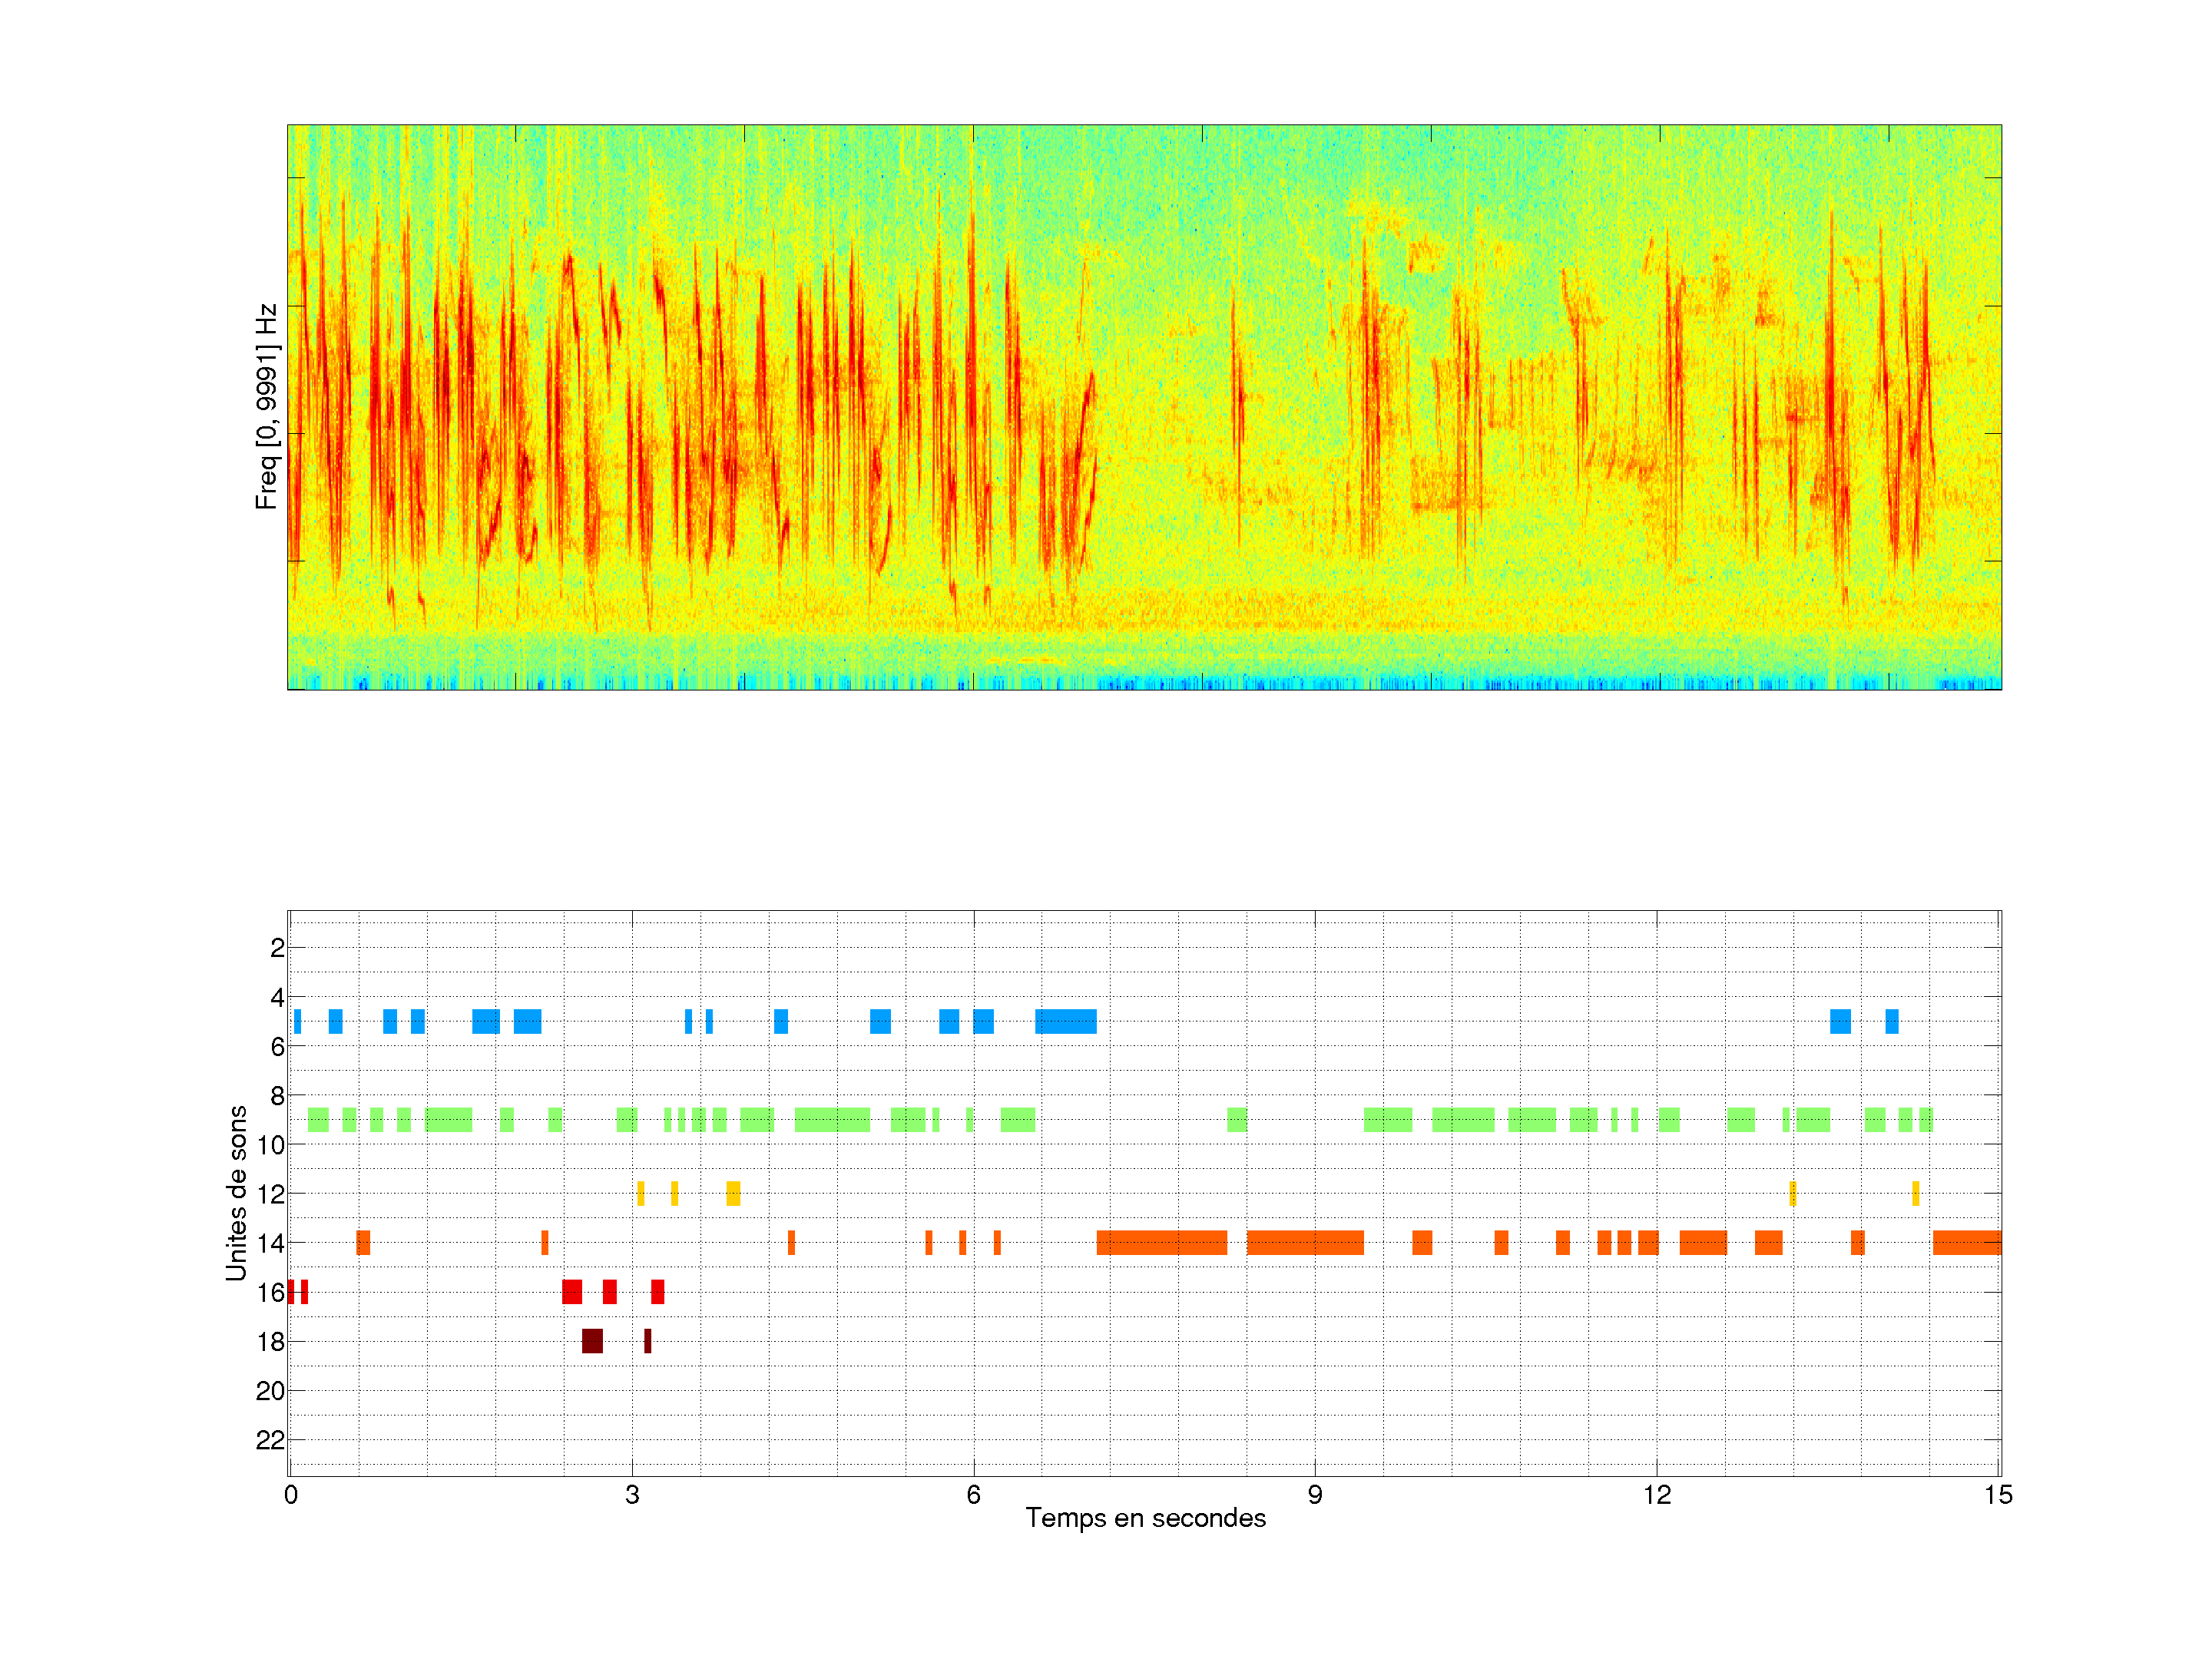Select the last orange bar ending at 15 seconds

1966,1243
